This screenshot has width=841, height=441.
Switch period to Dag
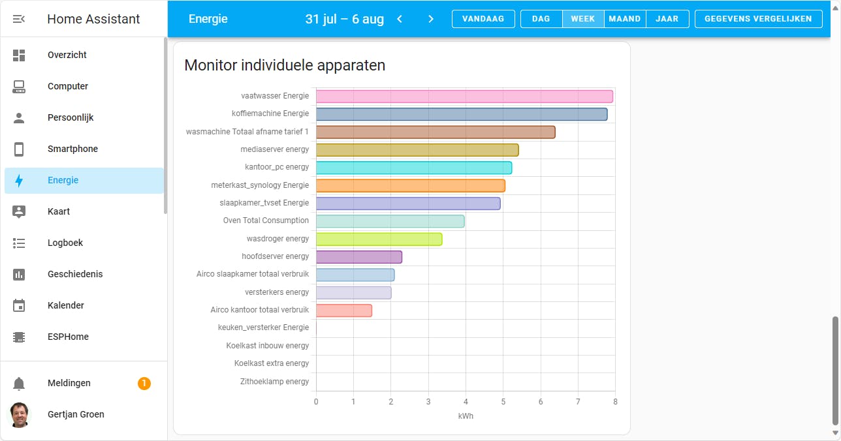541,19
